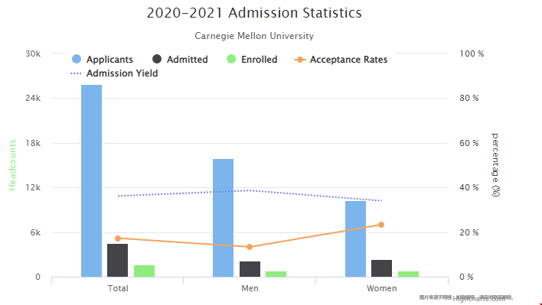Click the 60 % right axis label
Image resolution: width=542 pixels, height=305 pixels.
tap(469, 143)
